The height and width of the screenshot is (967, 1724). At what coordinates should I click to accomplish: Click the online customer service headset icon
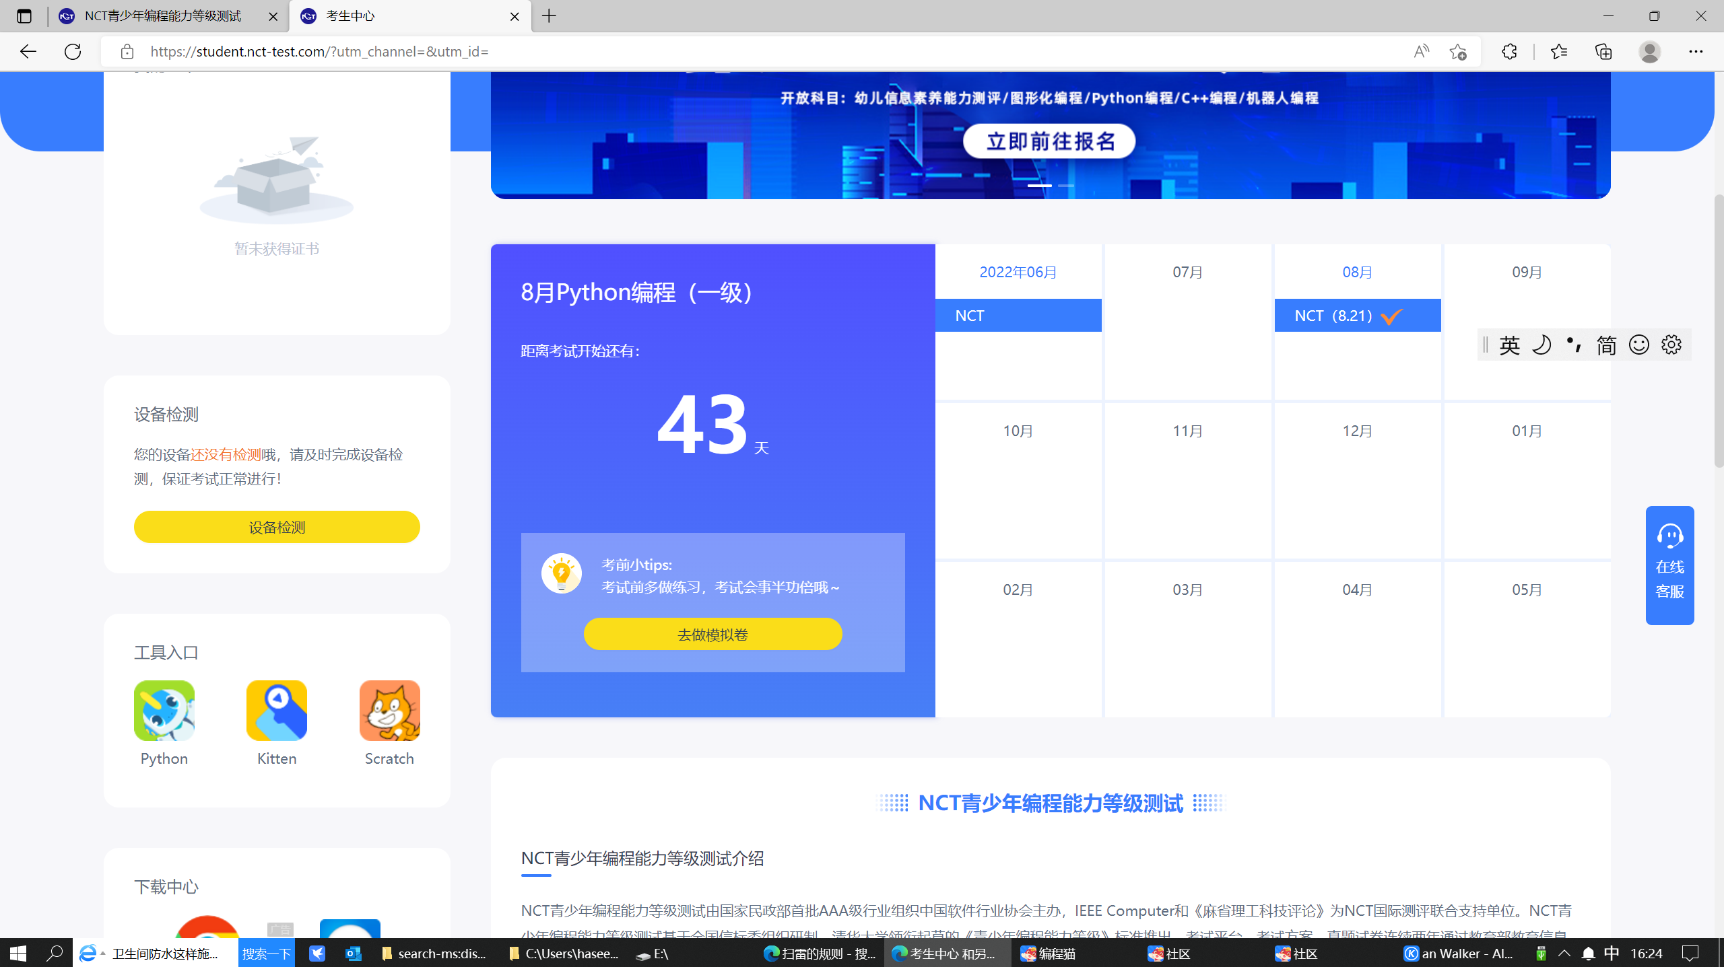[1669, 536]
